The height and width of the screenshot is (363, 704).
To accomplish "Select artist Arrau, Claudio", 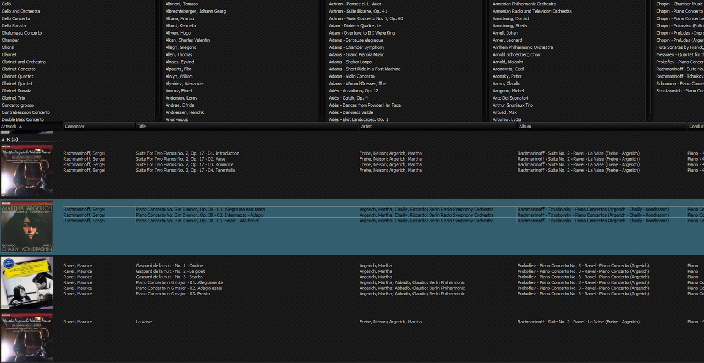I will (507, 84).
